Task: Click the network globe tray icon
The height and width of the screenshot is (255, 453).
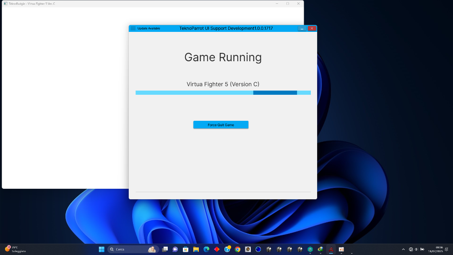Action: 411,249
